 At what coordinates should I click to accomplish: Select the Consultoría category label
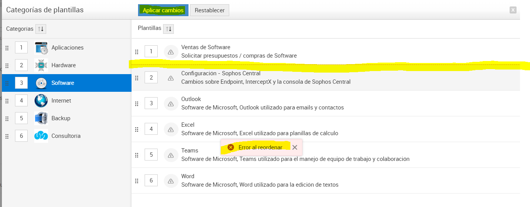pyautogui.click(x=66, y=136)
